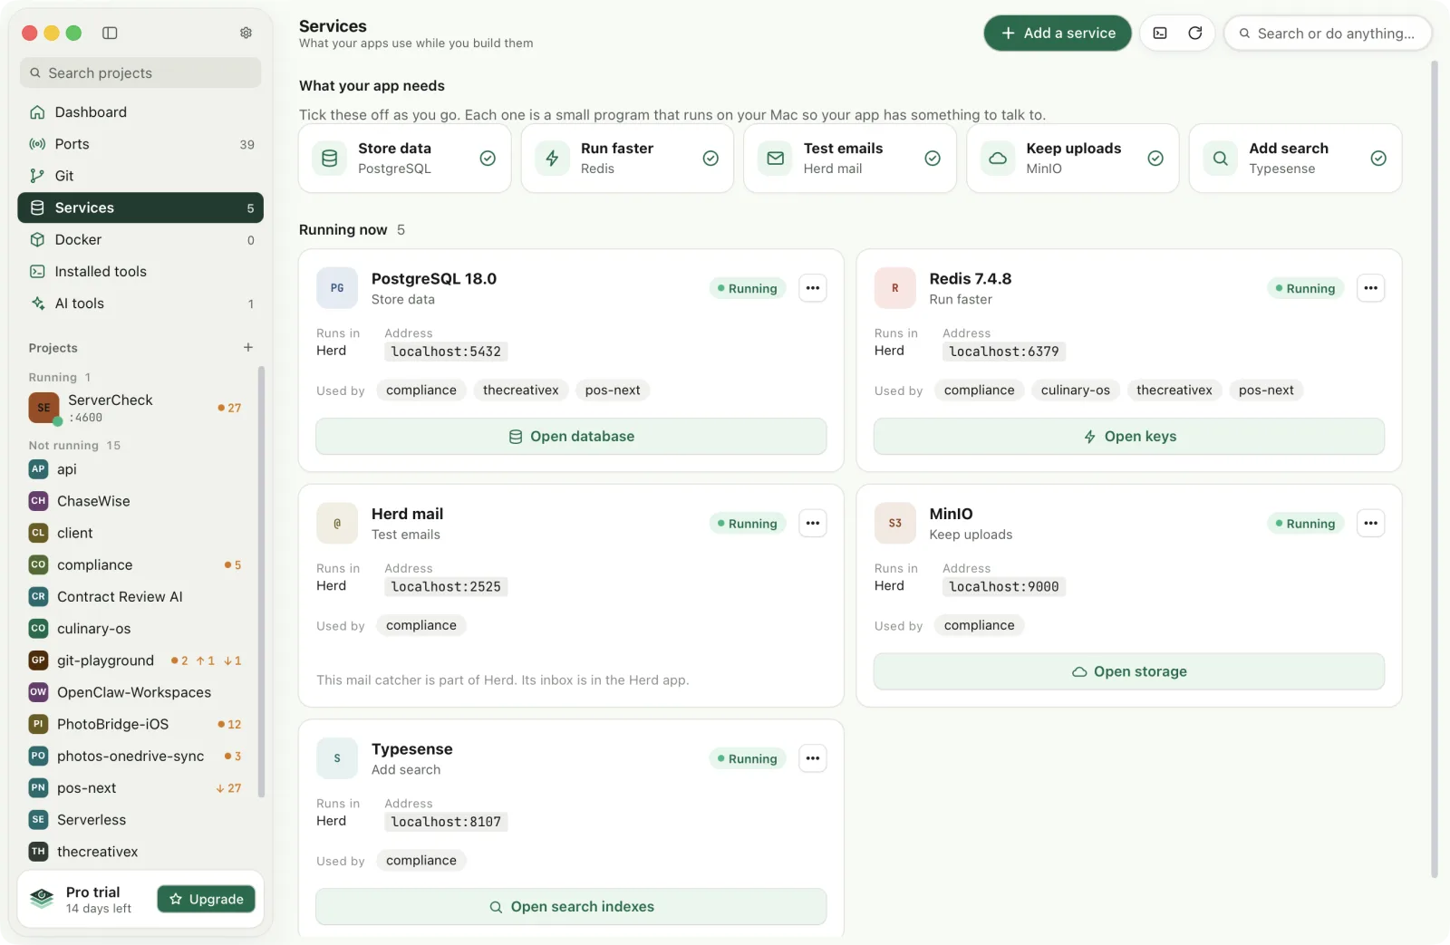Click Open keys button
This screenshot has height=945, width=1450.
[1129, 437]
